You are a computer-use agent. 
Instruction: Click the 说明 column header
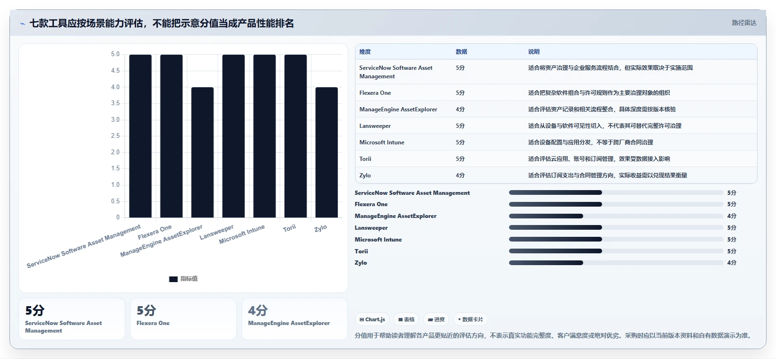(x=534, y=52)
